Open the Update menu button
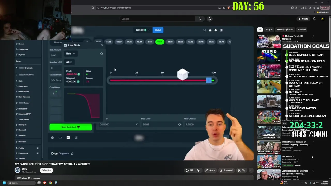 coord(325,8)
